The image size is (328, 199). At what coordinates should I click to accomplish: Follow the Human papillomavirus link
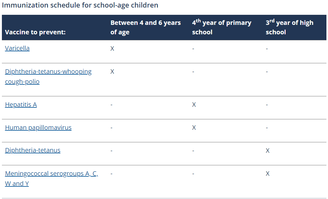click(38, 128)
